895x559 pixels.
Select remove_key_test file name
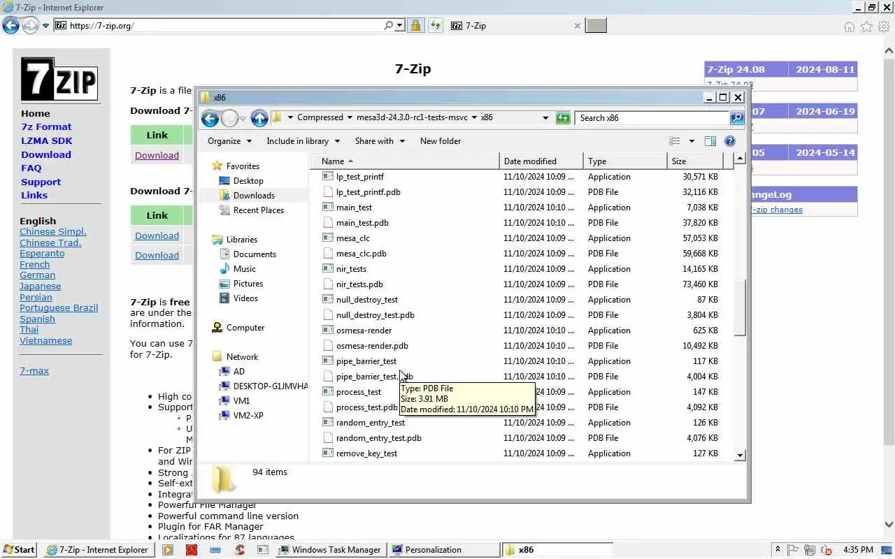pos(366,453)
